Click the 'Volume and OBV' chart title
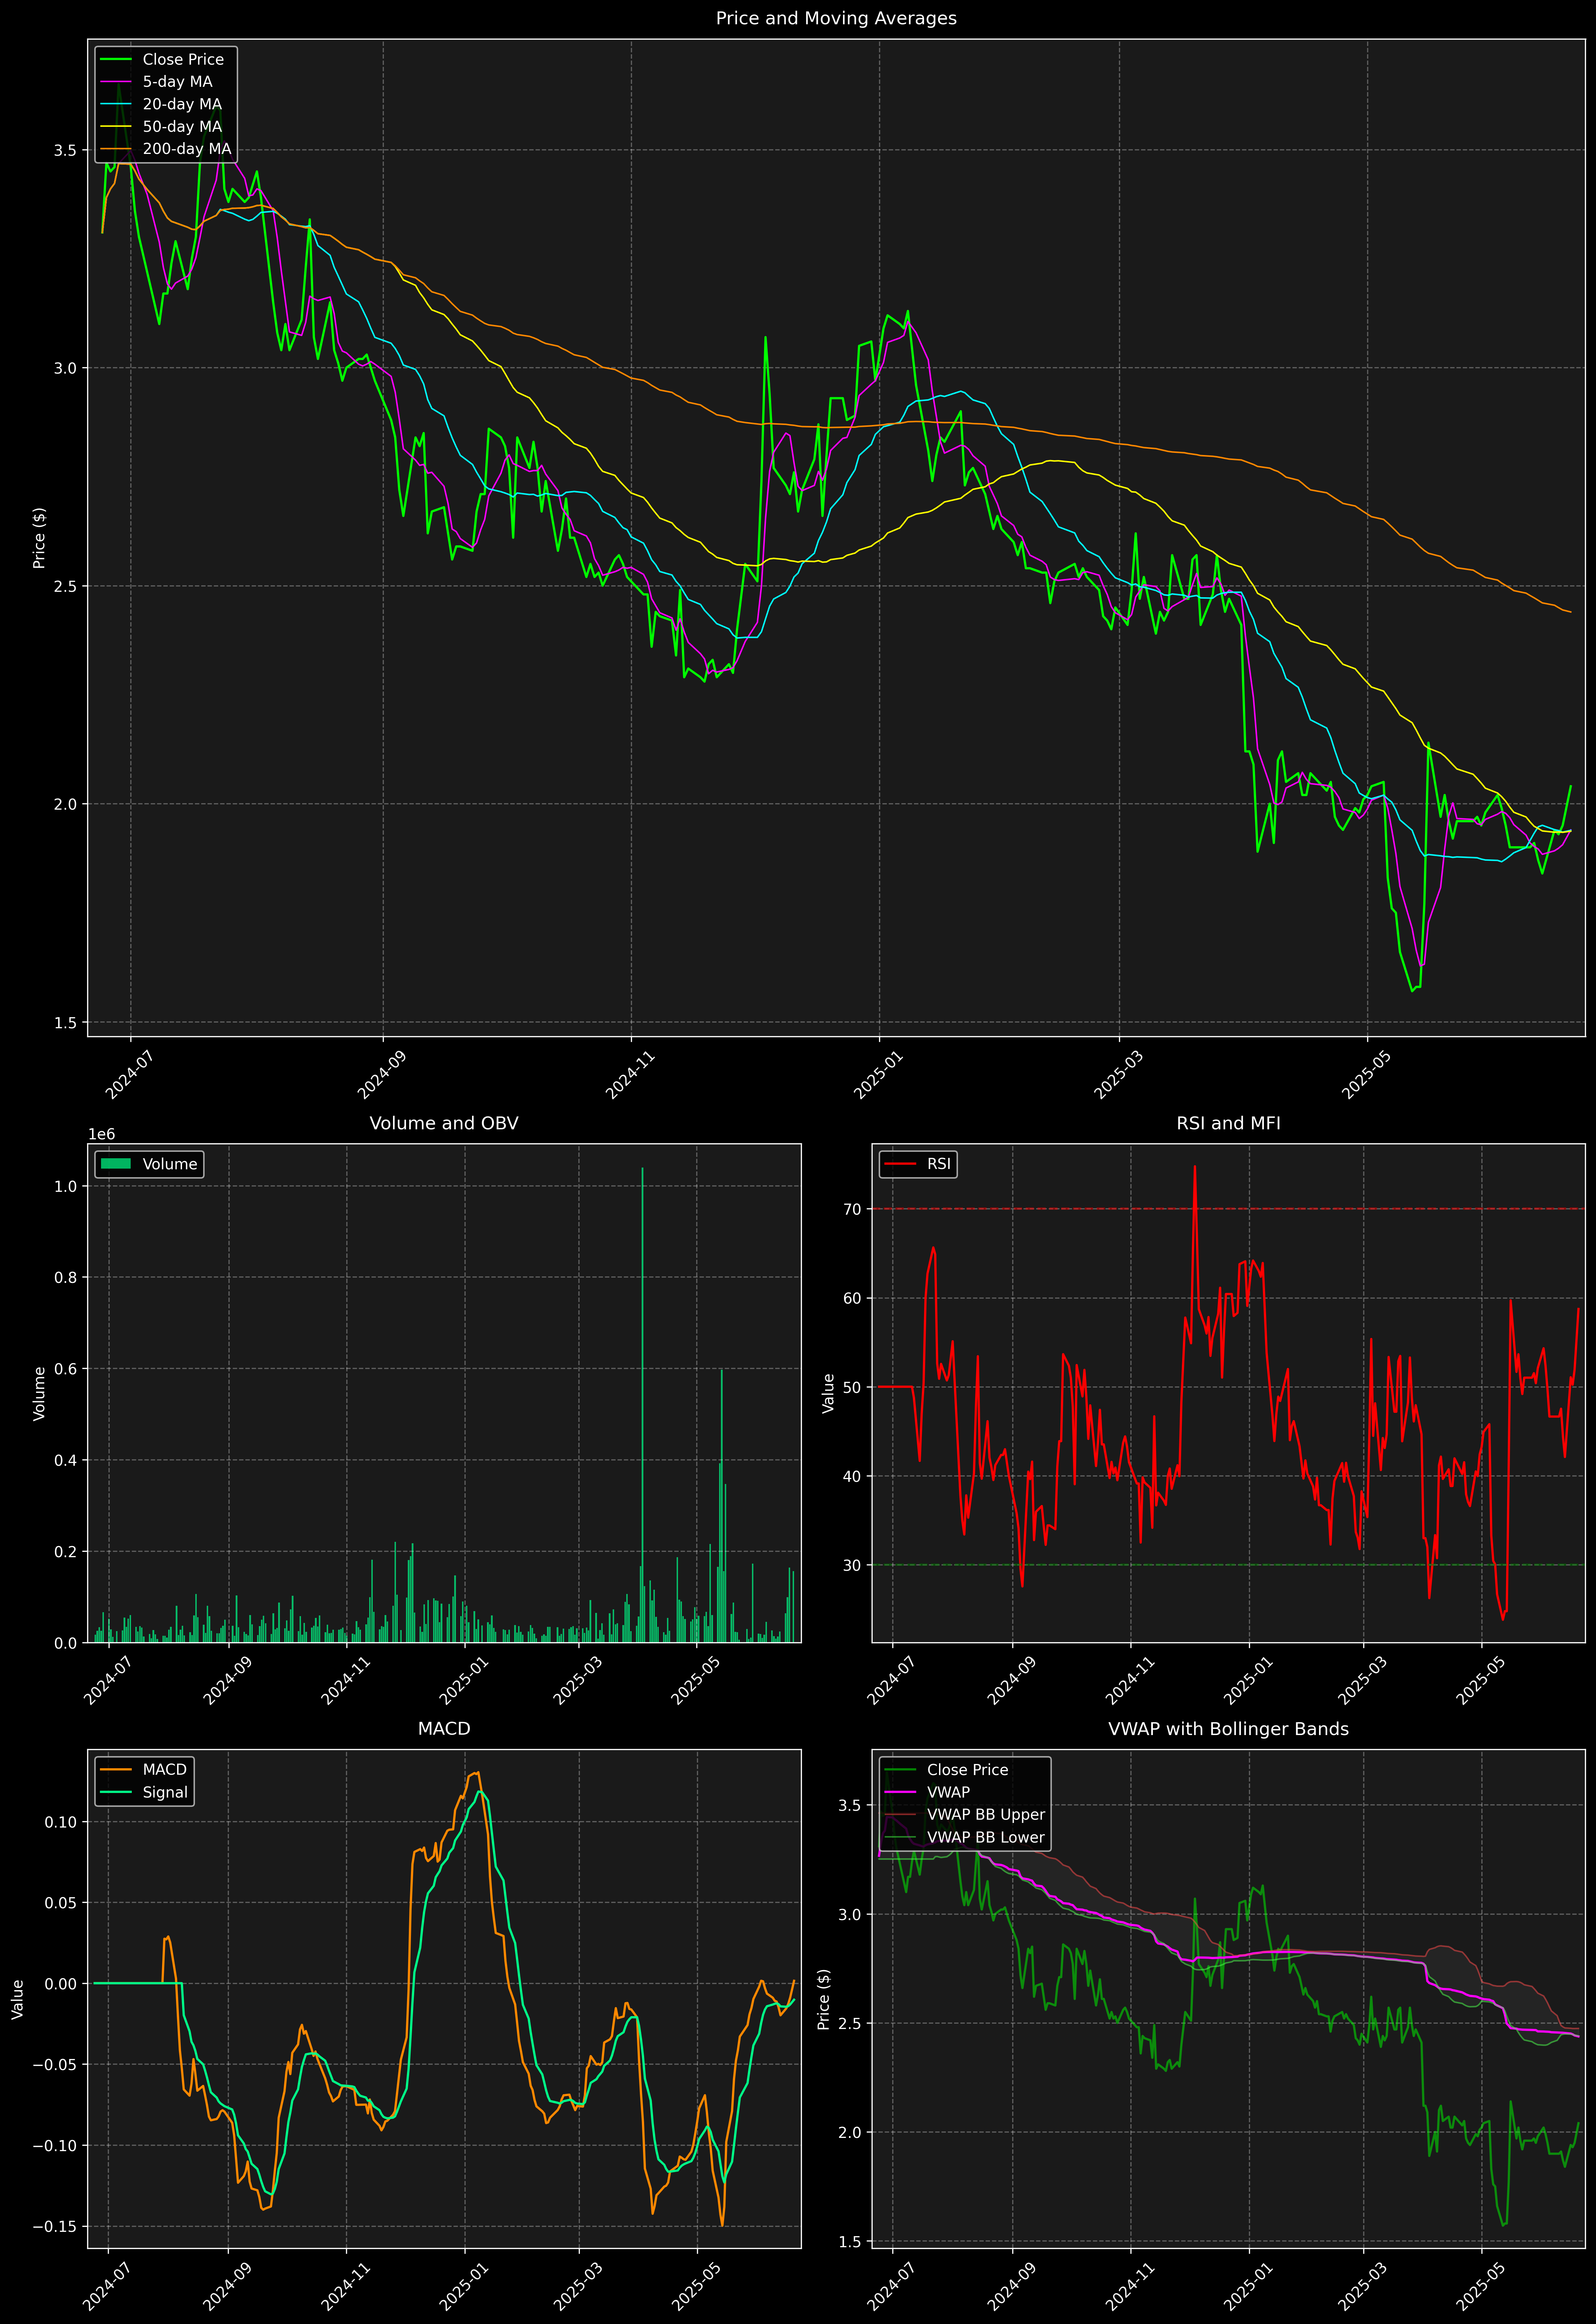Image resolution: width=1596 pixels, height=2324 pixels. (444, 1123)
